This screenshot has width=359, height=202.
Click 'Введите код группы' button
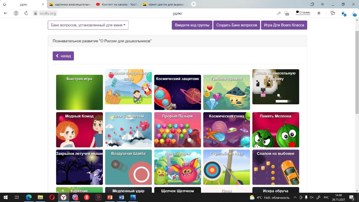click(192, 25)
